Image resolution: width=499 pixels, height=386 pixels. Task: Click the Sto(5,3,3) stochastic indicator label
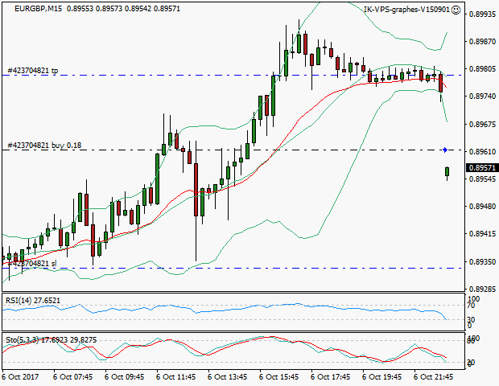[51, 340]
